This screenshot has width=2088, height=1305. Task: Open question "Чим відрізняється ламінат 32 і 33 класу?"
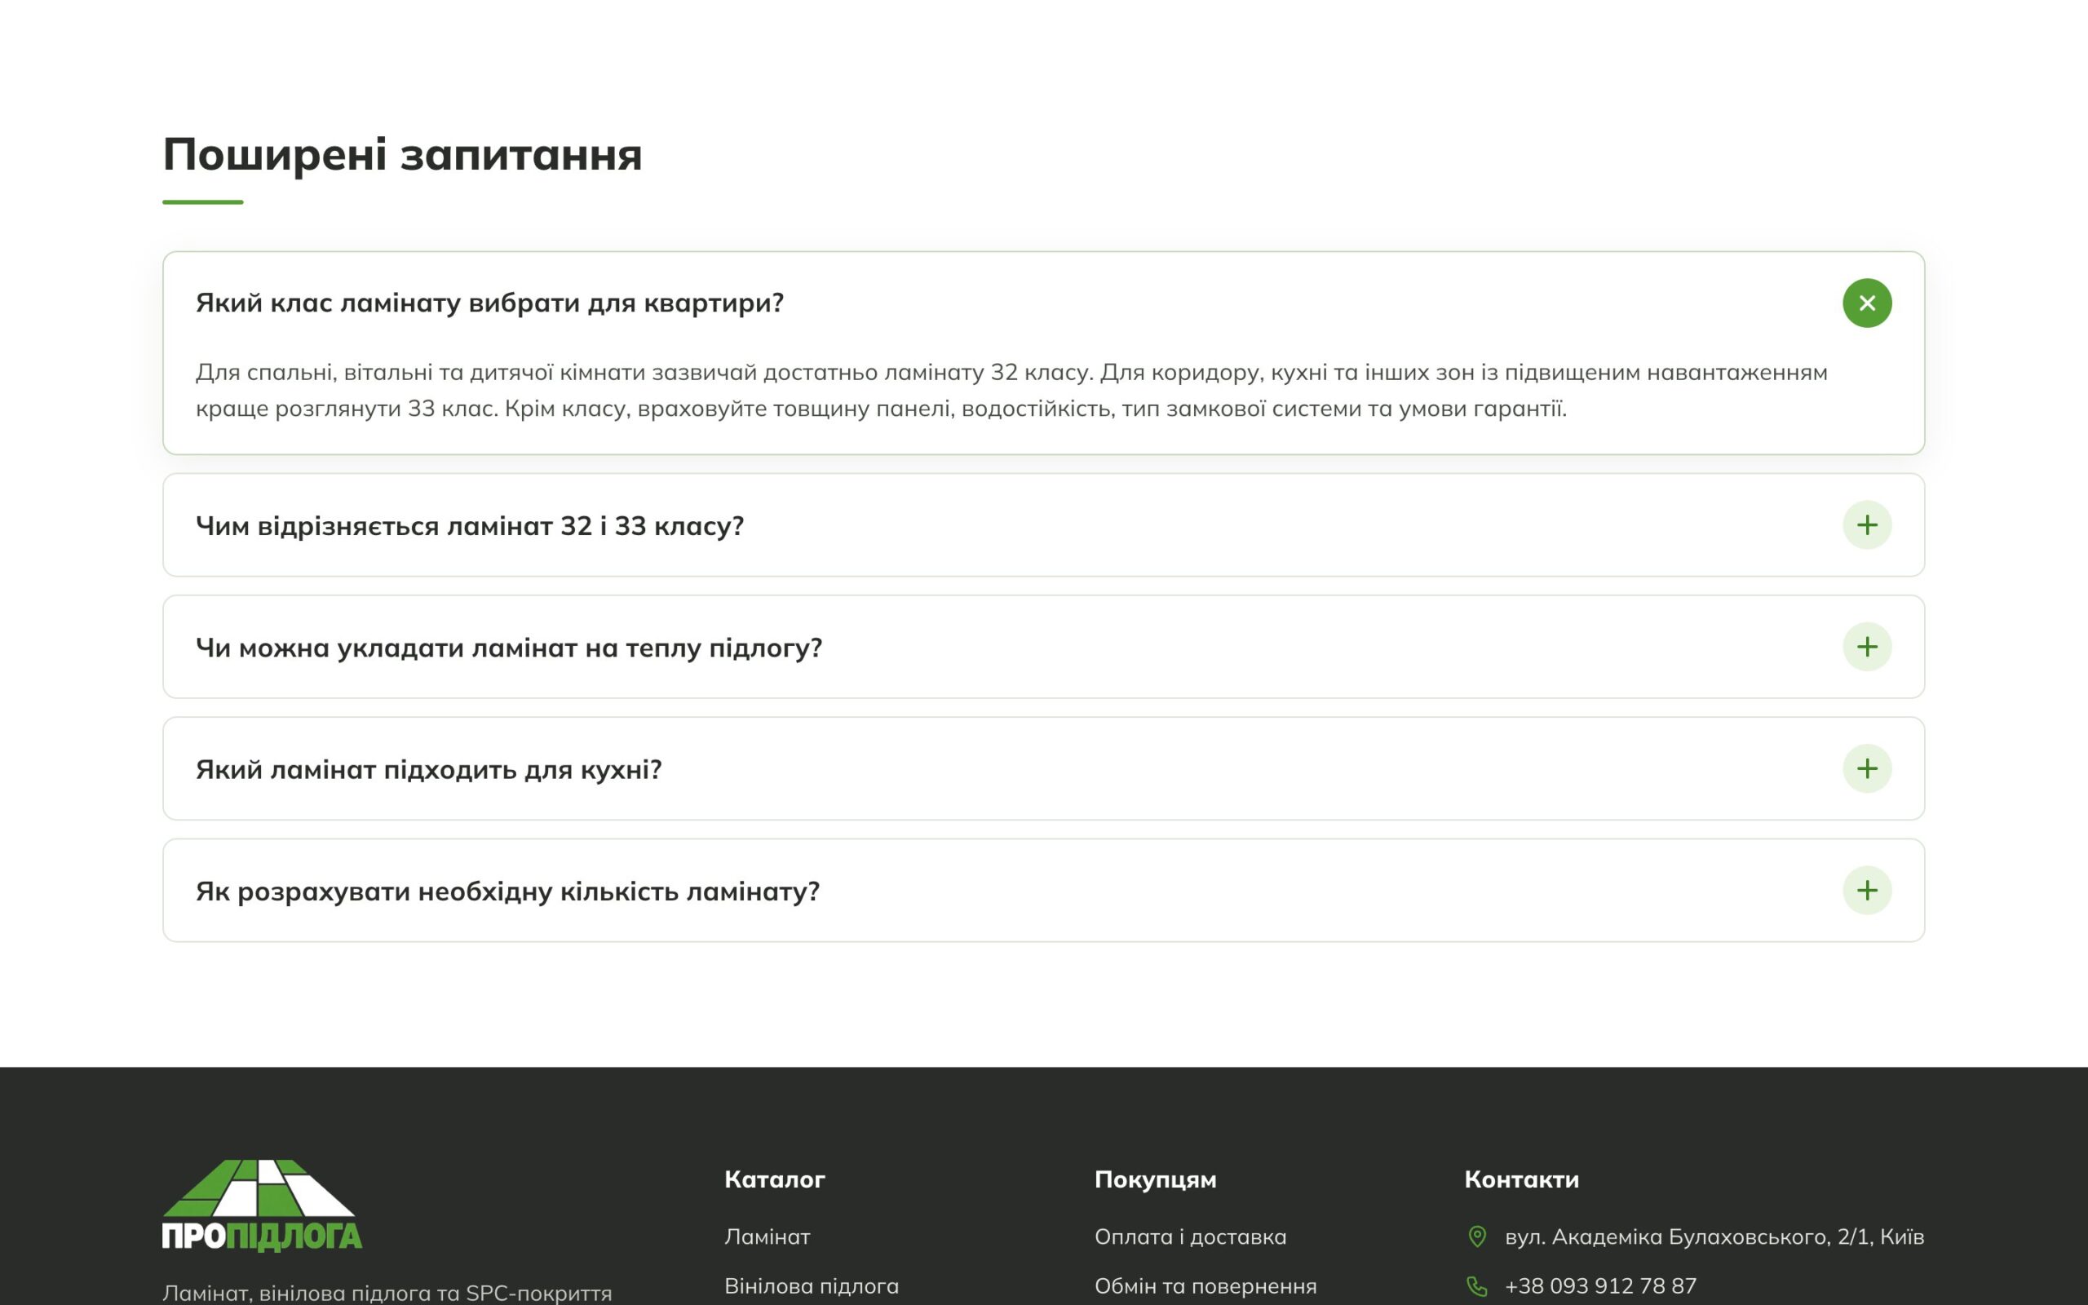[1043, 524]
